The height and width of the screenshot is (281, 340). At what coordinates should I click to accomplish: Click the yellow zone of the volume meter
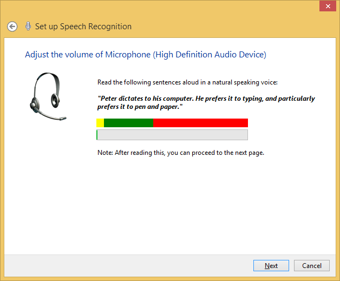coord(100,123)
